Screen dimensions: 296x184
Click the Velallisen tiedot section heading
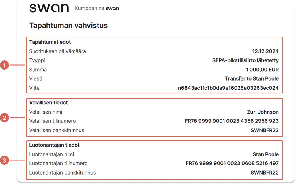[48, 103]
